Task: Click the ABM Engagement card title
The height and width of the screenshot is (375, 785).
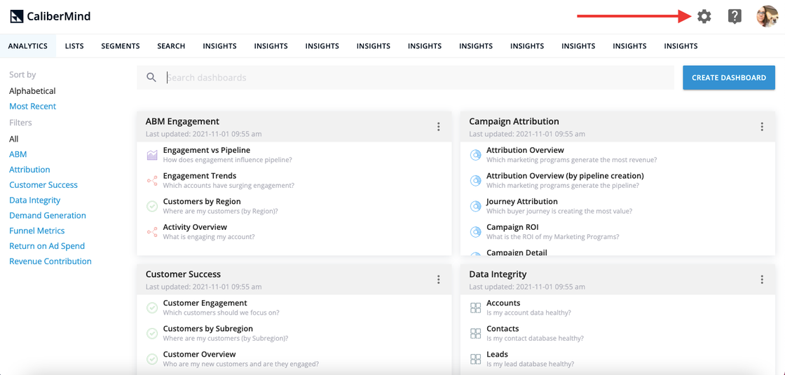Action: click(182, 121)
